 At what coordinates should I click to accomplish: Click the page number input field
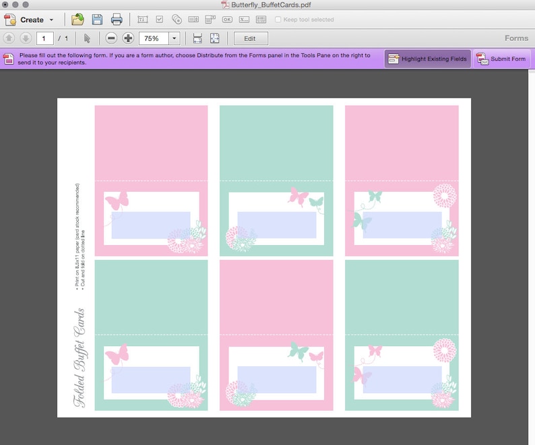[44, 38]
